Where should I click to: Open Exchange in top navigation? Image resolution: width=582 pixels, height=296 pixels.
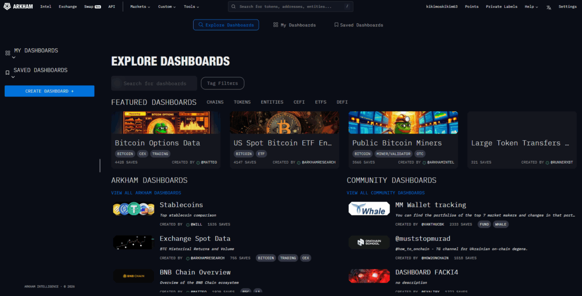[x=68, y=7]
